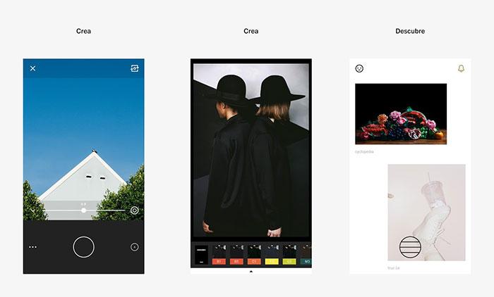
Task: Tap the striped circle VSCO button
Action: [410, 247]
